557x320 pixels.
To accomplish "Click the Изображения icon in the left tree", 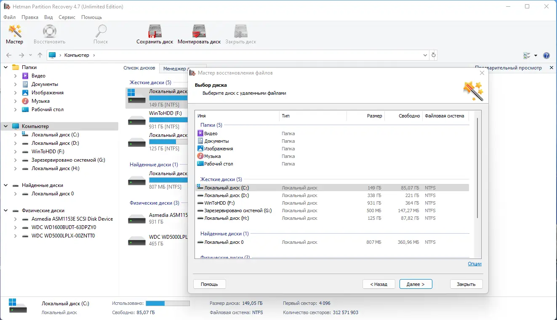I will click(25, 93).
